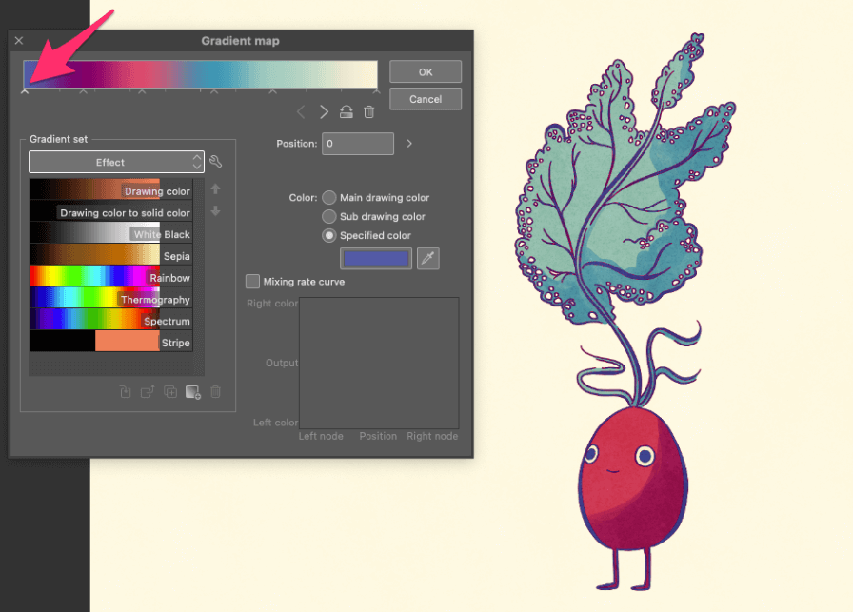Open the Effect gradient set dropdown

116,162
